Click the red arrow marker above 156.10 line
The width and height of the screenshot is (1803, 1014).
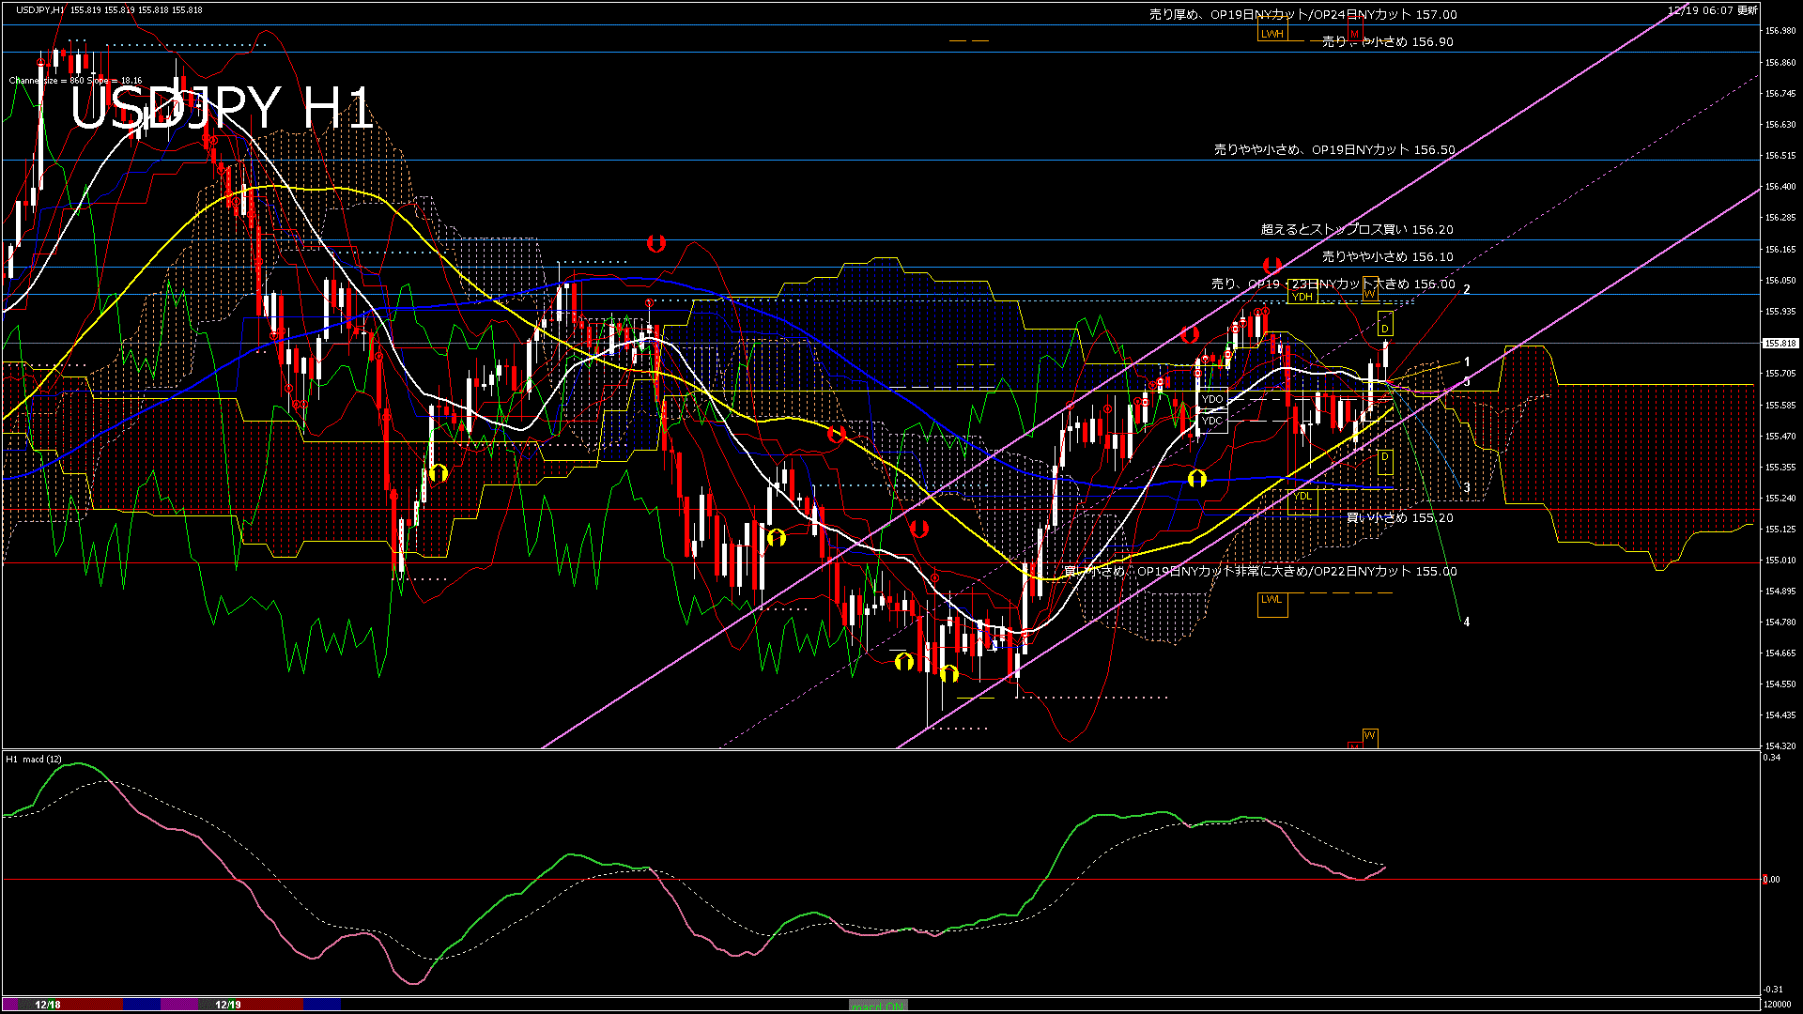point(1272,266)
